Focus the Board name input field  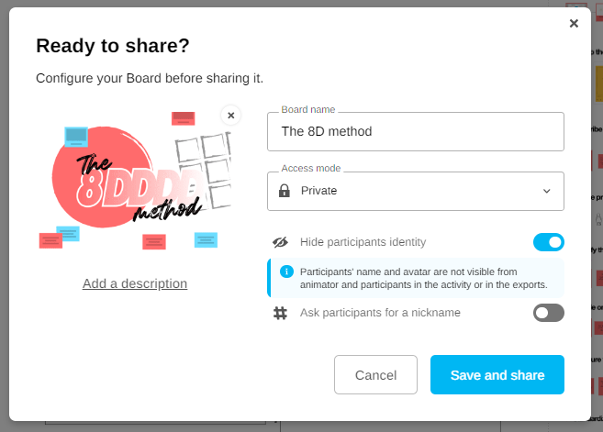(416, 131)
